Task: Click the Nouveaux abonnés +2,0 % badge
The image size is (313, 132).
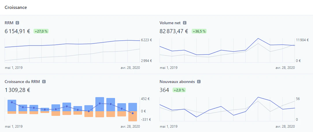Action: point(179,90)
